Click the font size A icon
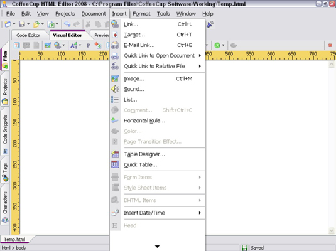Screen dimensions: 336x251 click(73, 45)
